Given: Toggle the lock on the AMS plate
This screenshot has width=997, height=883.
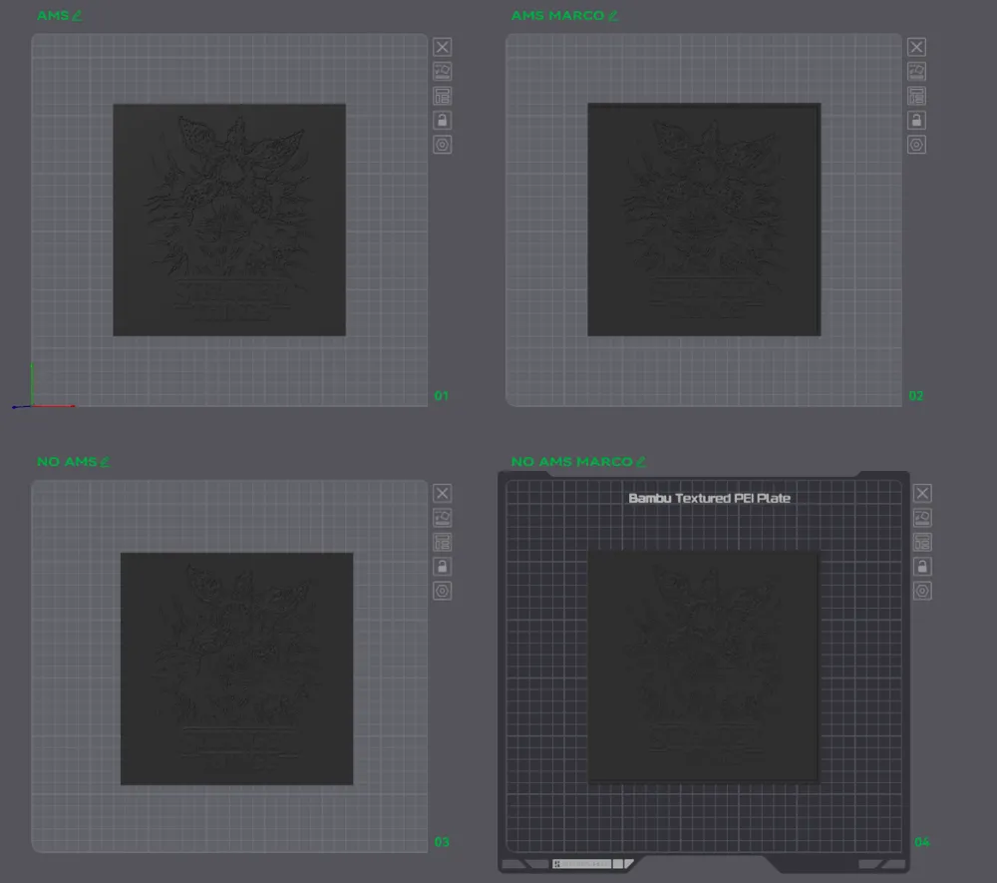Looking at the screenshot, I should (443, 121).
